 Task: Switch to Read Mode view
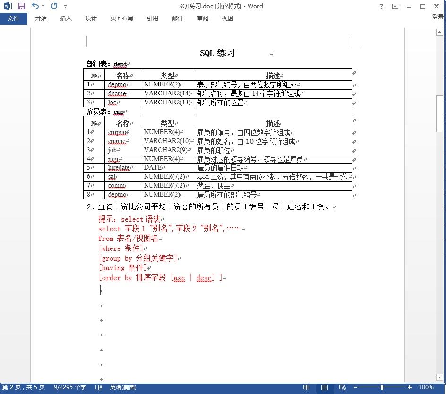(306, 387)
